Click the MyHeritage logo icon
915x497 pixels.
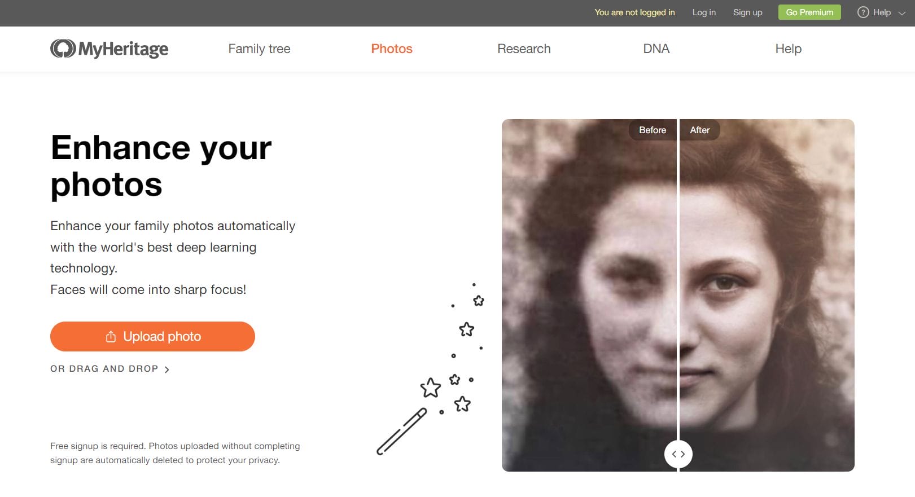(62, 49)
